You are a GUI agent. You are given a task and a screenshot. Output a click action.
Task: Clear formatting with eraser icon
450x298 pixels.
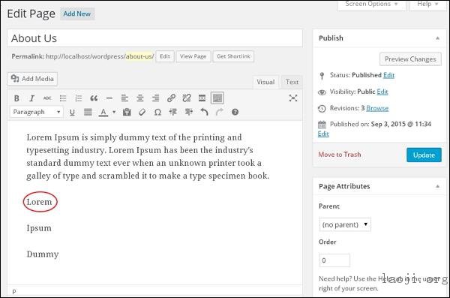tap(142, 112)
